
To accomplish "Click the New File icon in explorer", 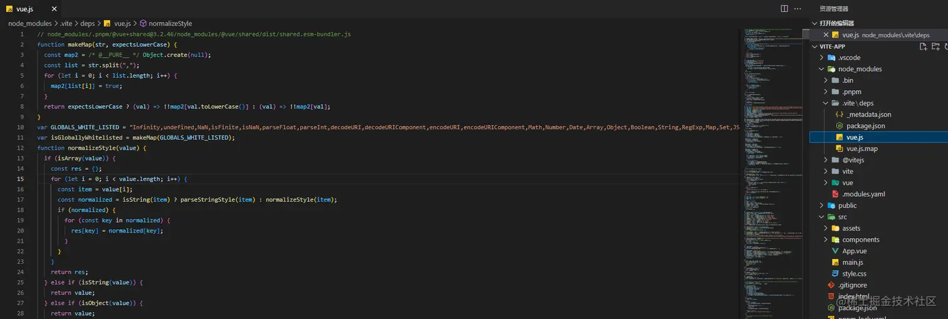I will (923, 46).
